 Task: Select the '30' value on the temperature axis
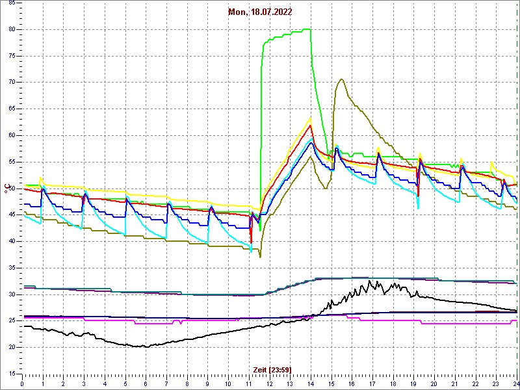click(x=11, y=294)
